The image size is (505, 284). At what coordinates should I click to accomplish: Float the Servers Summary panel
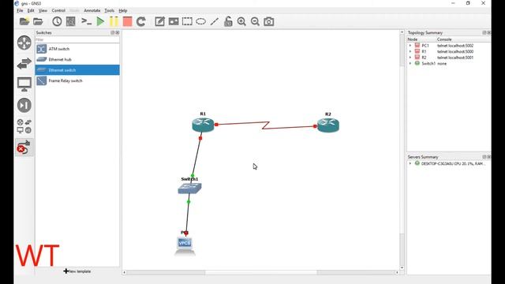pos(484,157)
